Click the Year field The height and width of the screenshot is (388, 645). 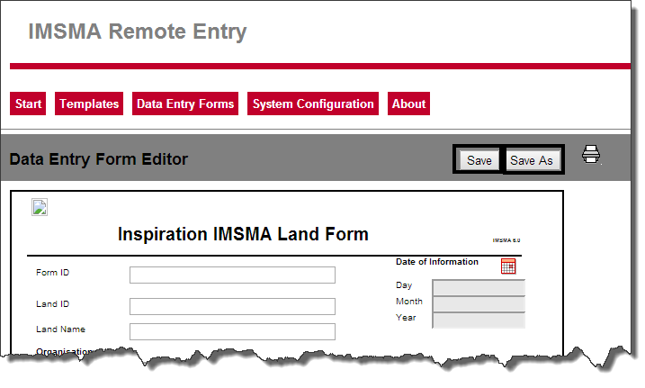[x=479, y=320]
